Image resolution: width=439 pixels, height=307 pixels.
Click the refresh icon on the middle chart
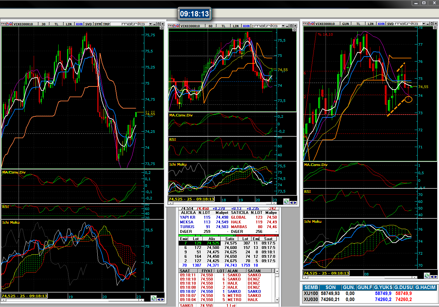click(x=286, y=202)
